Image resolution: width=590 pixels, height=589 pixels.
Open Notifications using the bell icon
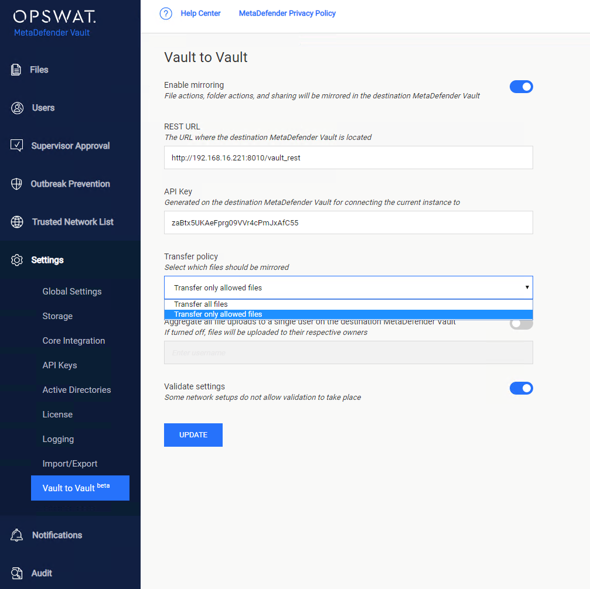point(18,535)
